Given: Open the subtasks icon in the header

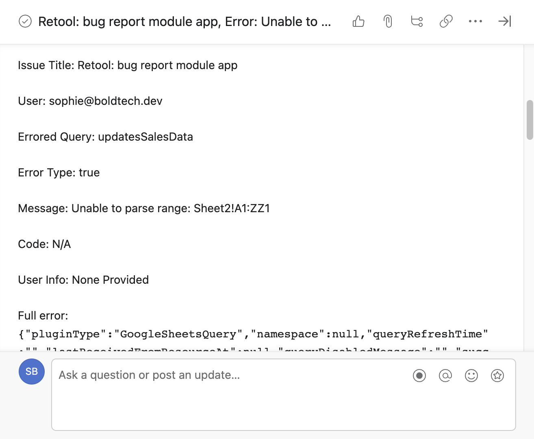Looking at the screenshot, I should tap(417, 21).
